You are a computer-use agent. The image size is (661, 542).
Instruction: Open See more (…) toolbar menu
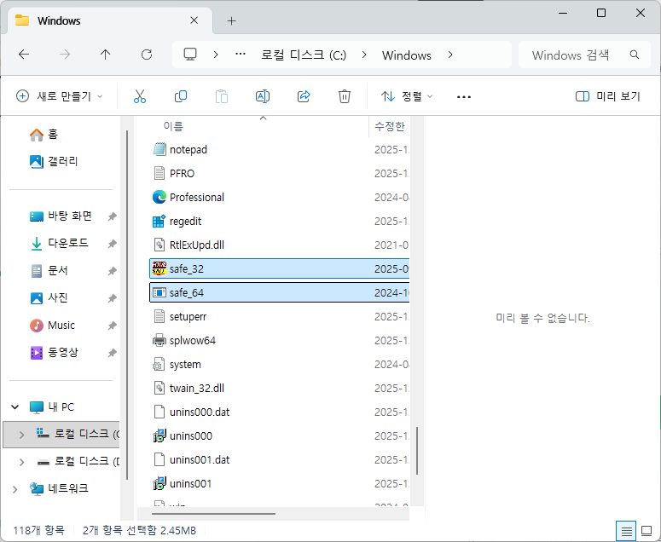point(464,97)
